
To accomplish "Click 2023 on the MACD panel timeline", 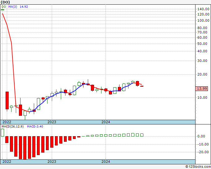I will click(x=52, y=162).
